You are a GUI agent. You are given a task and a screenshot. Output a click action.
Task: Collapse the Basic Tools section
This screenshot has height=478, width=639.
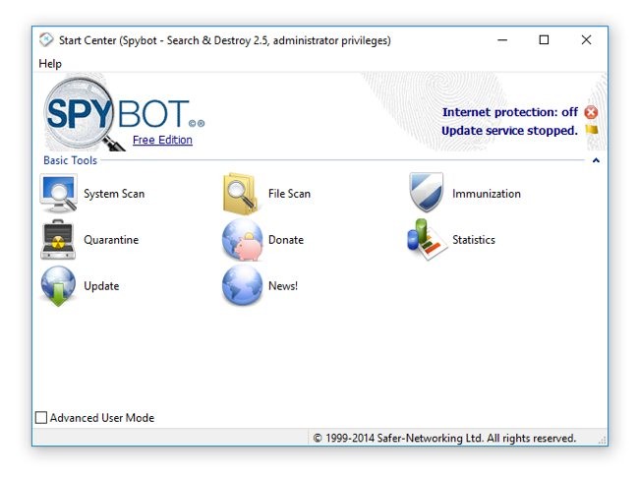[596, 160]
